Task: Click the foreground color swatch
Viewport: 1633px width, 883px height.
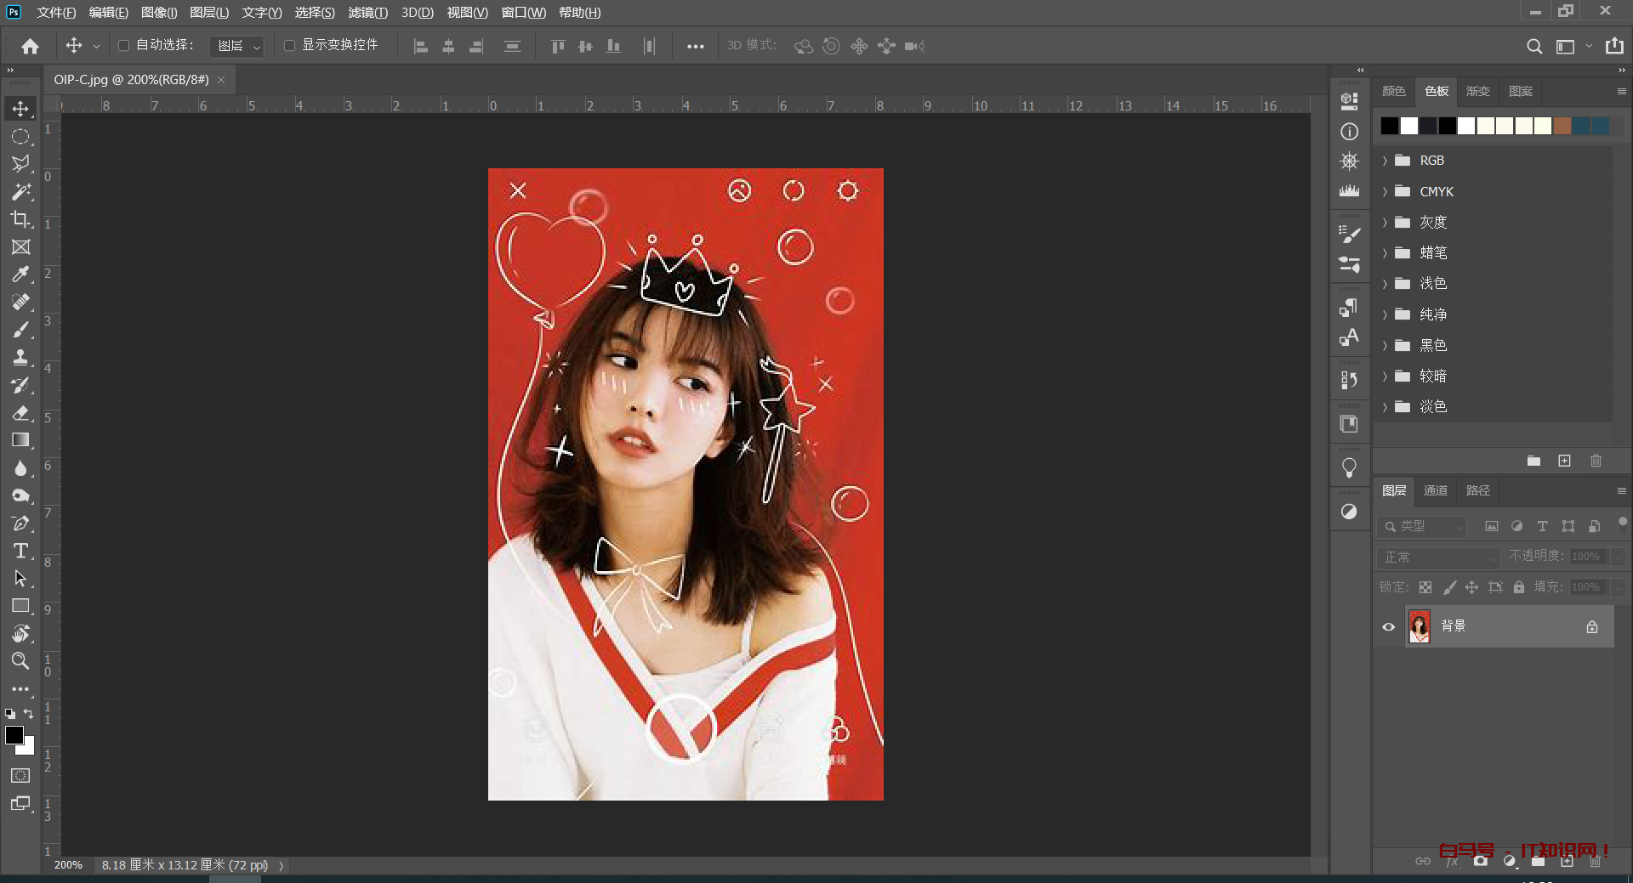Action: pyautogui.click(x=14, y=735)
